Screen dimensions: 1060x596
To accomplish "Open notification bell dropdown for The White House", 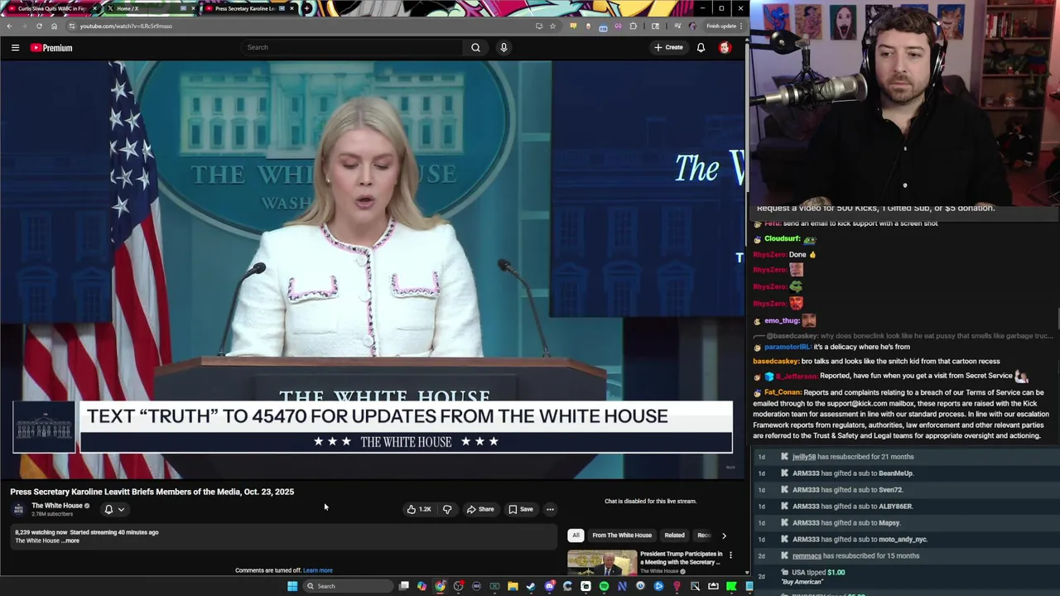I will click(114, 509).
